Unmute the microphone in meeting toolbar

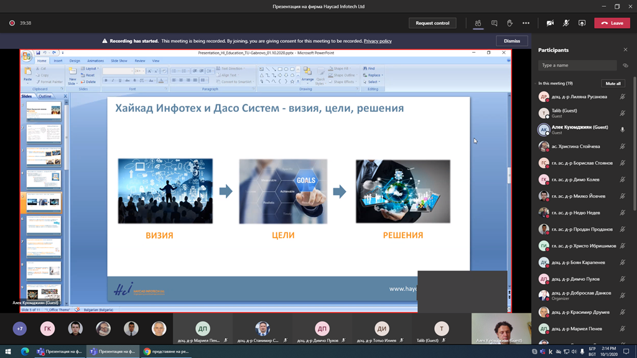(x=565, y=23)
